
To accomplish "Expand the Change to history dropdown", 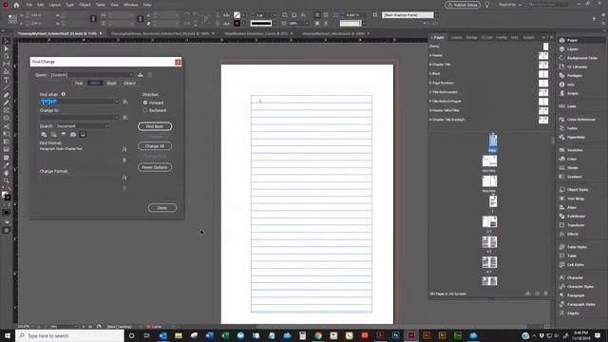I will tap(116, 118).
